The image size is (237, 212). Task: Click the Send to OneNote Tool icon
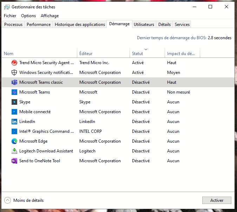click(14, 161)
